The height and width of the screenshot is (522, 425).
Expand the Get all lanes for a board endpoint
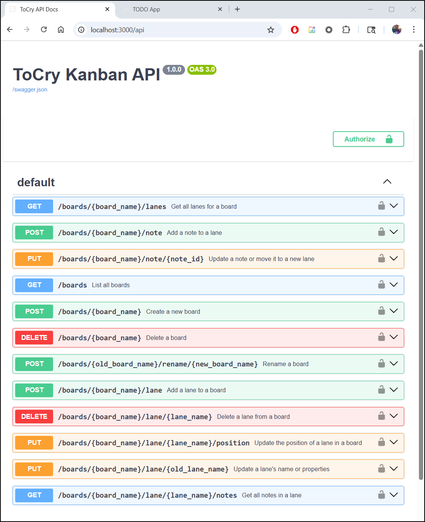pos(394,206)
